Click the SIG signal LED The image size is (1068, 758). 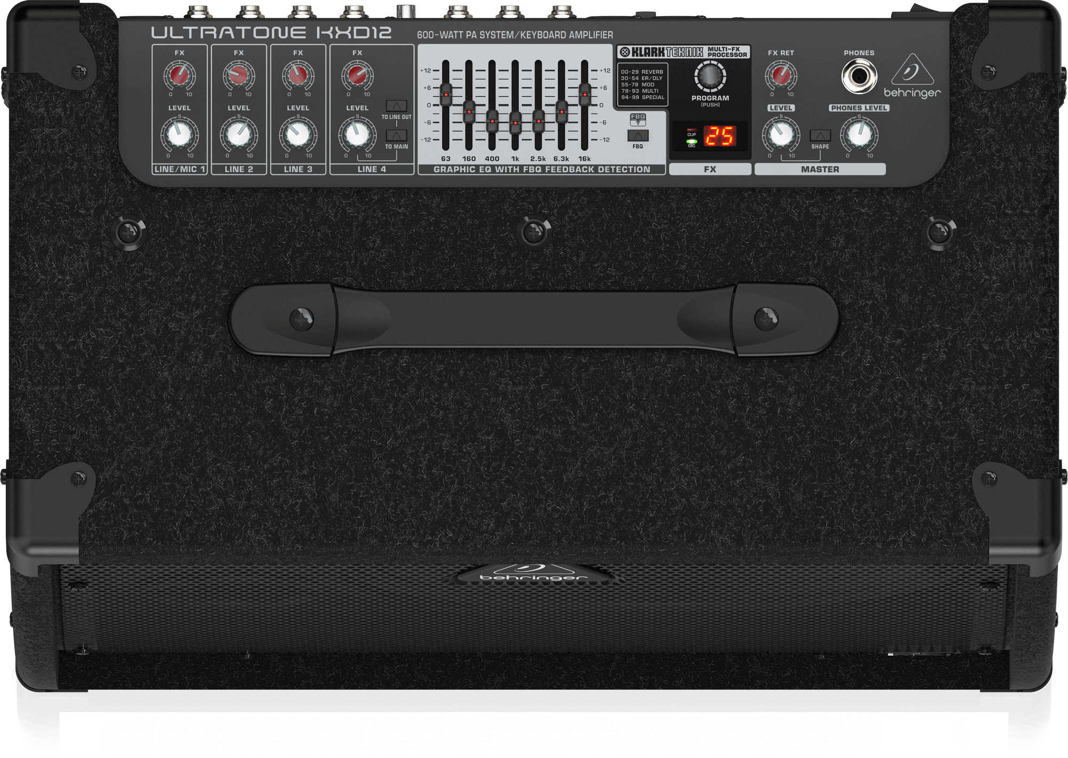tap(692, 142)
